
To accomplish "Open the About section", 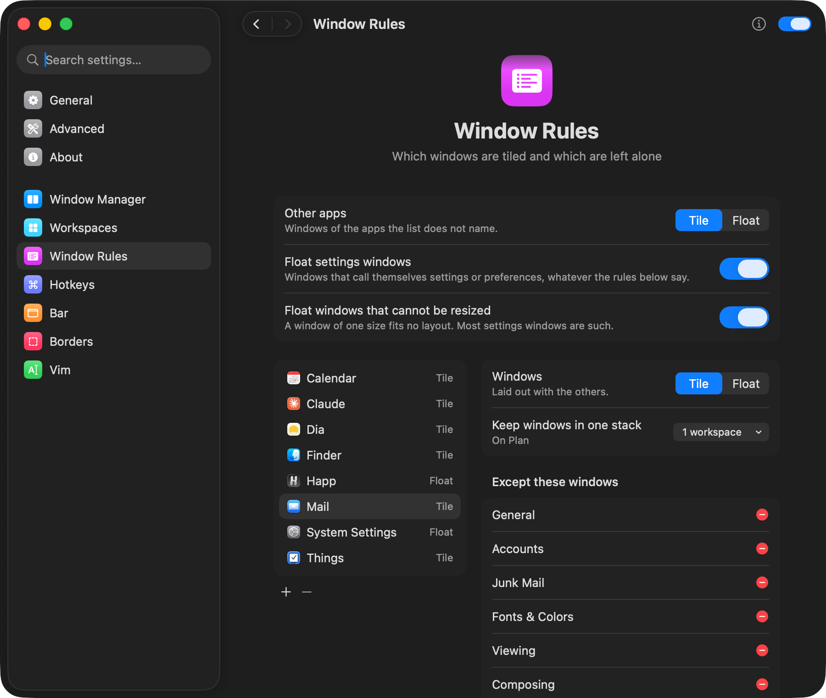I will click(x=113, y=157).
